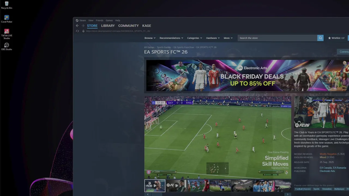Switch to the STORE tab

click(x=92, y=26)
